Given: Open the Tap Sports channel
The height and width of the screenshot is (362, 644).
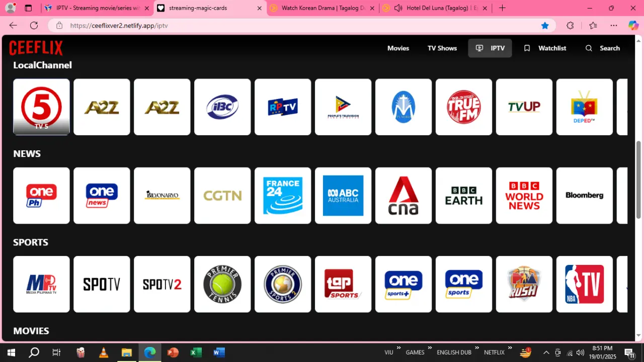Looking at the screenshot, I should point(343,284).
